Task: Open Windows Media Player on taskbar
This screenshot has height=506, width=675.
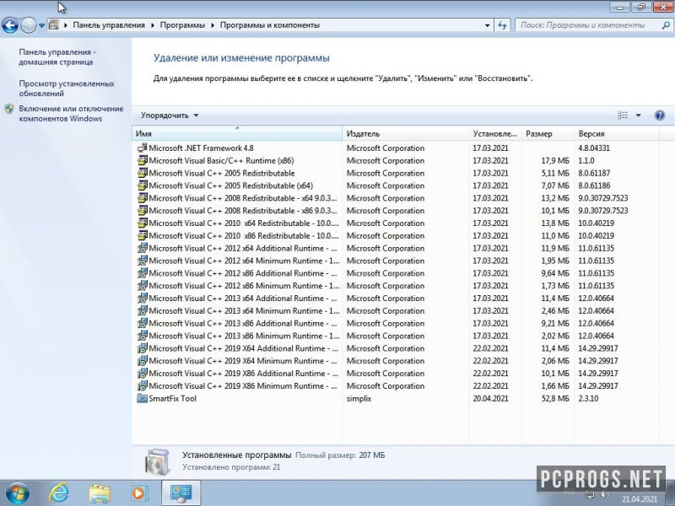Action: (x=139, y=493)
